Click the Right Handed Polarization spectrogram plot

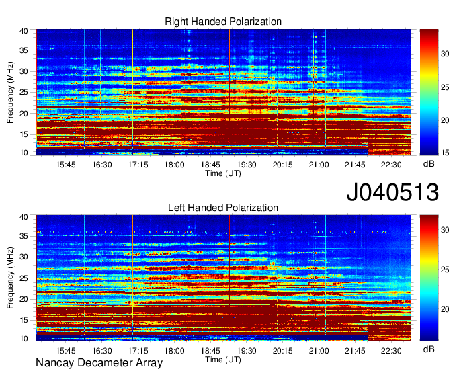(x=223, y=92)
